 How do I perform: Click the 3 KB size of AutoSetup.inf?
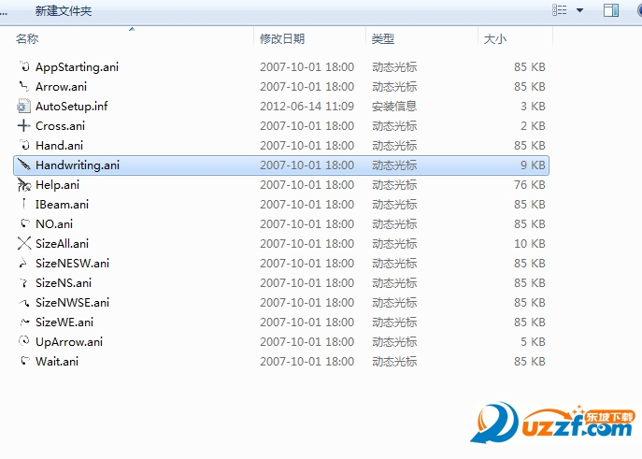(x=533, y=106)
